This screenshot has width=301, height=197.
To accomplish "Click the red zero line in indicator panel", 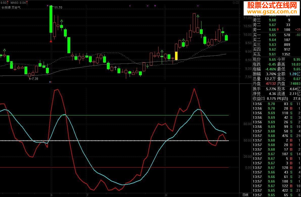I will point(114,167).
